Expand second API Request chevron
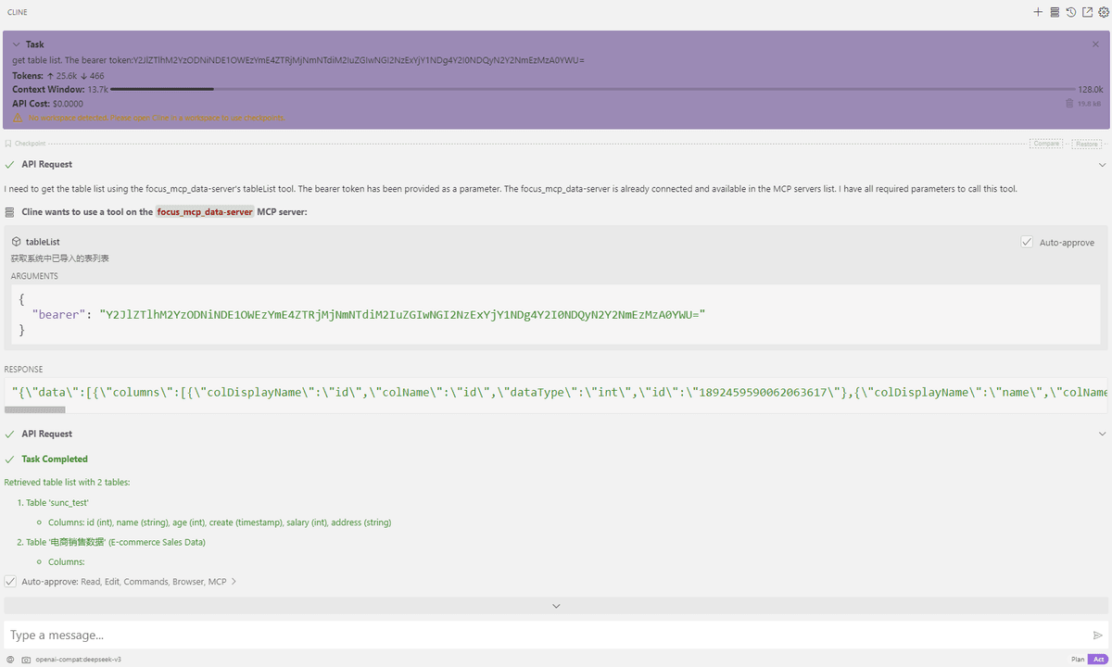This screenshot has height=667, width=1112. [1102, 434]
